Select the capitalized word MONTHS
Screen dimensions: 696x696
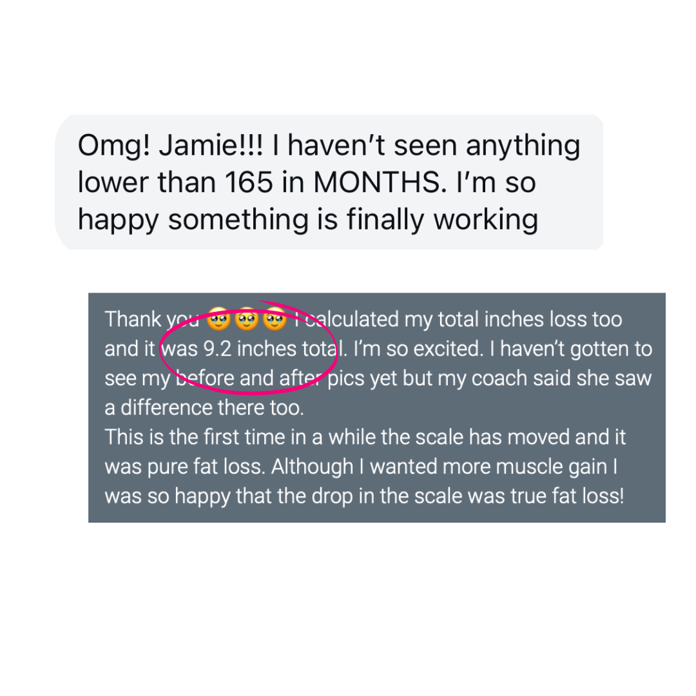[380, 182]
